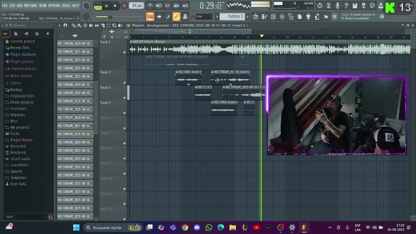Save project with floppy disk icon

[x=355, y=6]
